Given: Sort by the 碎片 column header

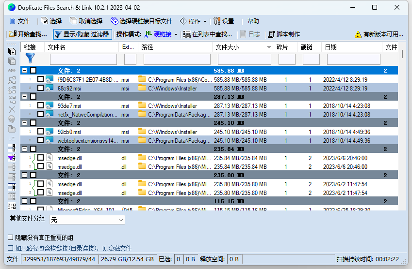Looking at the screenshot, I should coord(285,47).
